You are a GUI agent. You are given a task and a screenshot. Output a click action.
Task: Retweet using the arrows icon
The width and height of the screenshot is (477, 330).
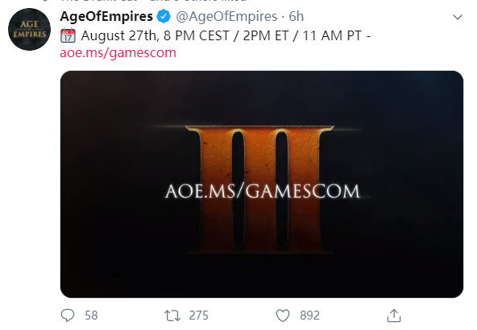pos(172,316)
